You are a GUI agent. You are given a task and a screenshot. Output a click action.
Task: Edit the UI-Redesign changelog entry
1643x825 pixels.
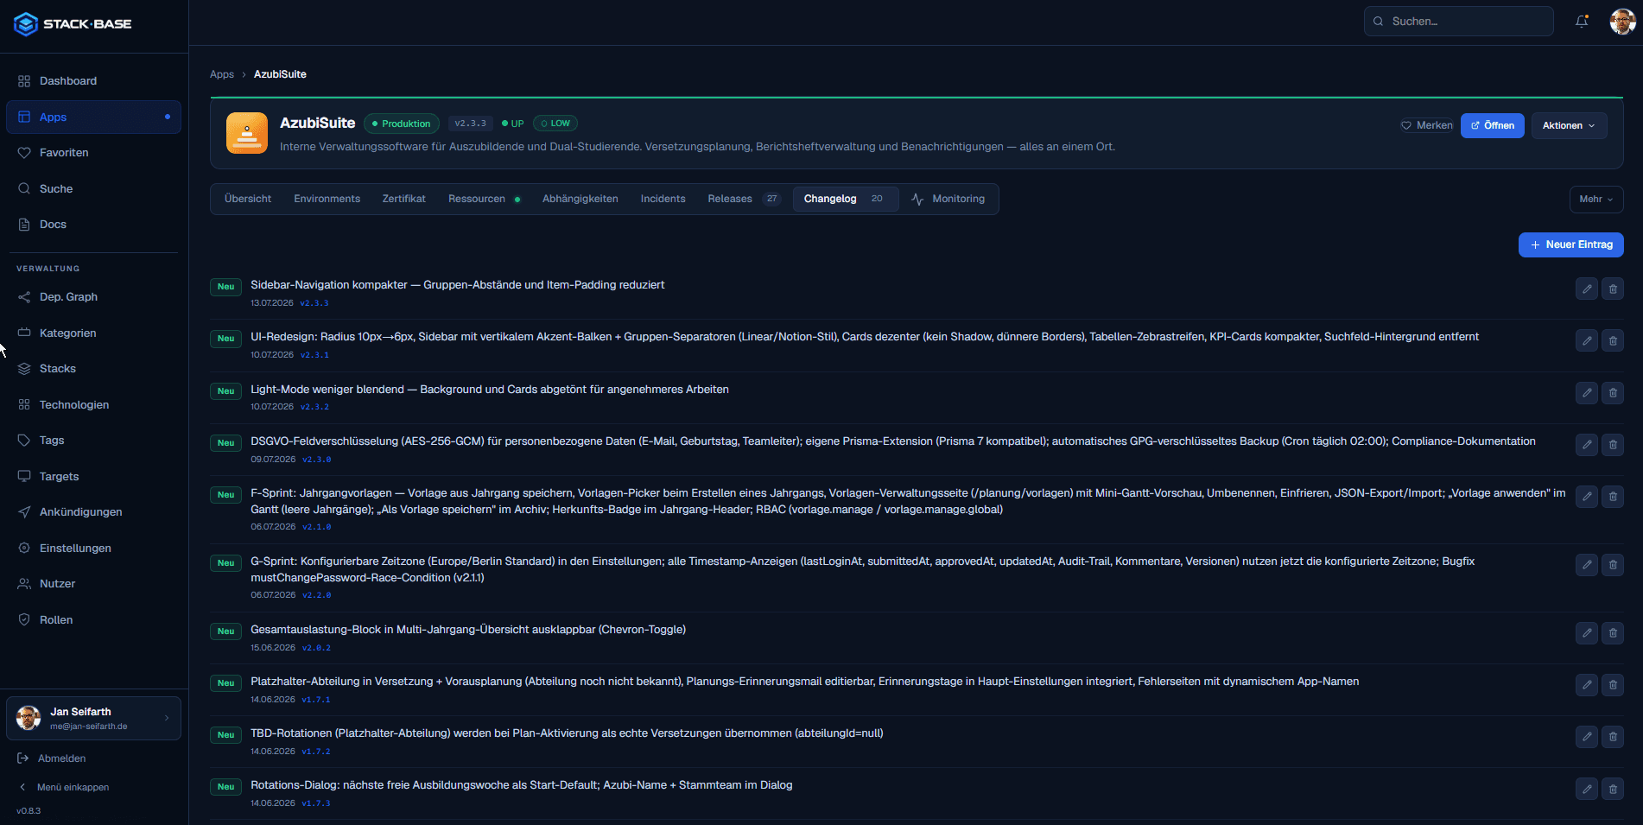[x=1587, y=340]
